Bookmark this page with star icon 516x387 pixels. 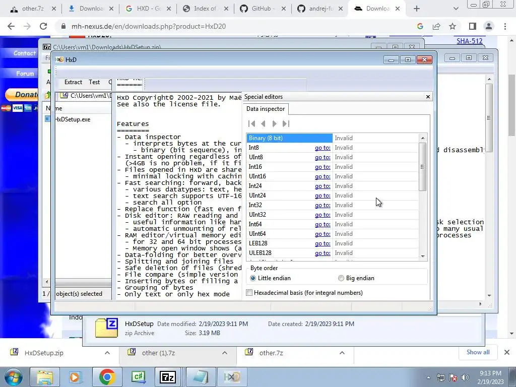point(453,26)
